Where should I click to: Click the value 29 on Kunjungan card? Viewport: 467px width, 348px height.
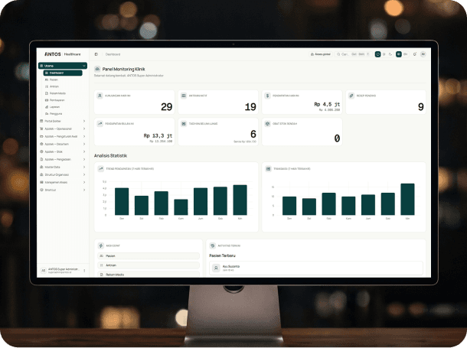click(x=166, y=107)
